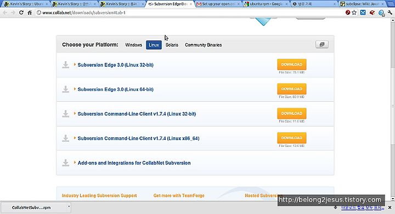Image resolution: width=395 pixels, height=214 pixels.
Task: Click the browser back arrow
Action: pyautogui.click(x=5, y=12)
